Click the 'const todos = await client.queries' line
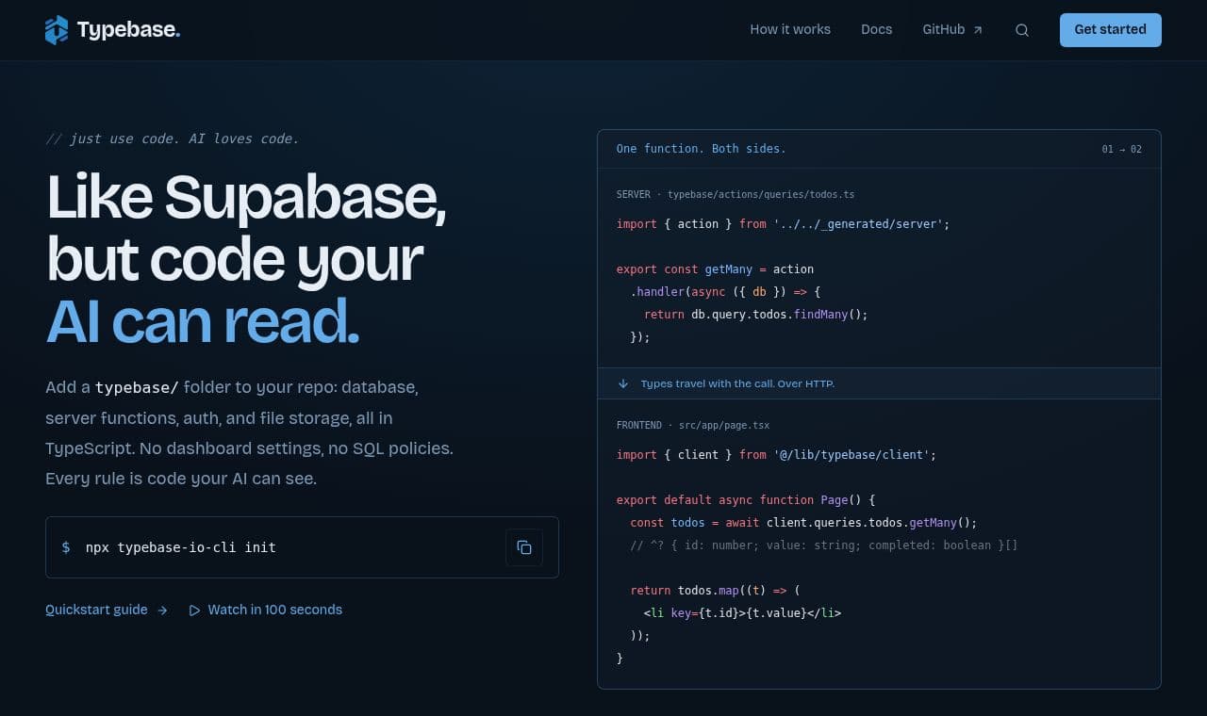Viewport: 1207px width, 716px height. 803,523
